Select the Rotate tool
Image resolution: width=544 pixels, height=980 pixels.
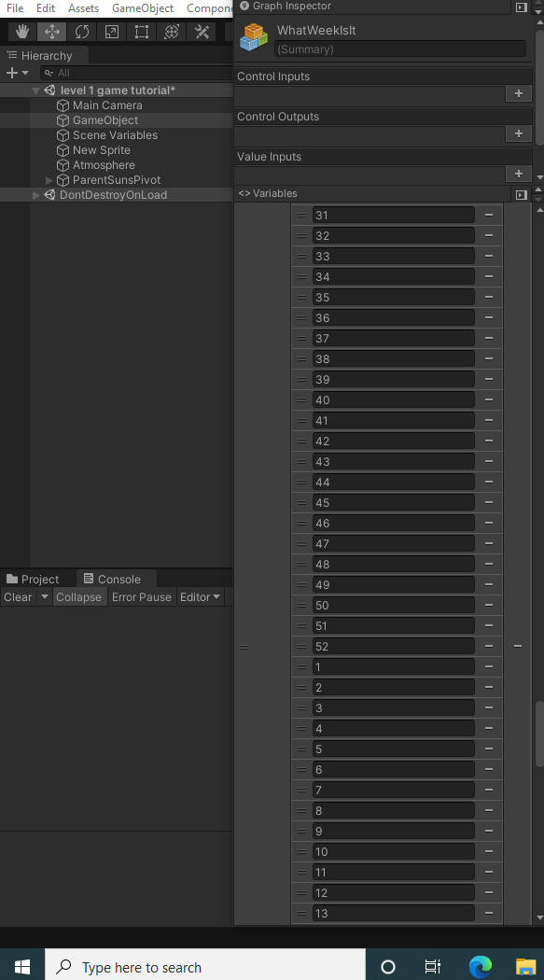click(x=82, y=32)
